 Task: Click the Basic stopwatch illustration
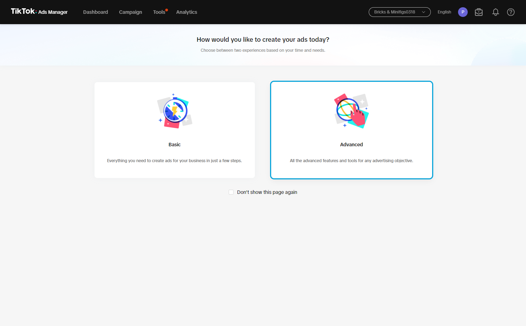175,111
